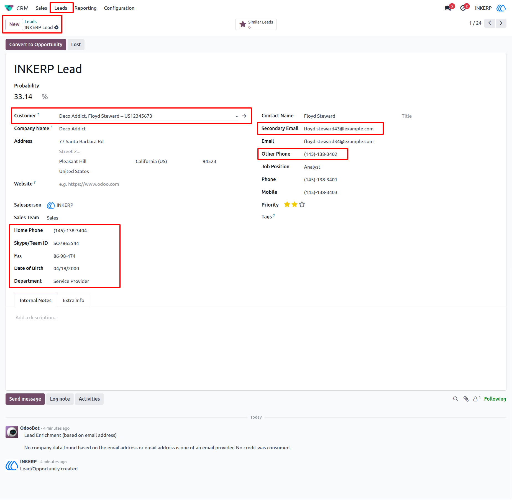Open the Activities button
Viewport: 512px width, 500px height.
[x=89, y=399]
